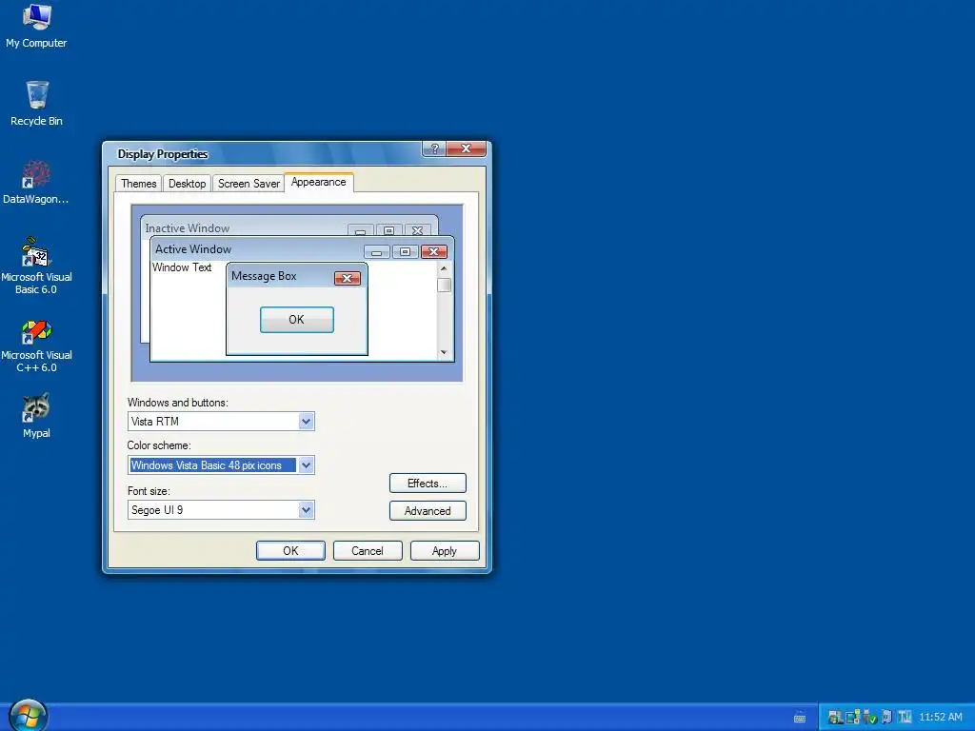Click the 'Windows Vista Basic 48 pix icons' selection

pyautogui.click(x=212, y=464)
